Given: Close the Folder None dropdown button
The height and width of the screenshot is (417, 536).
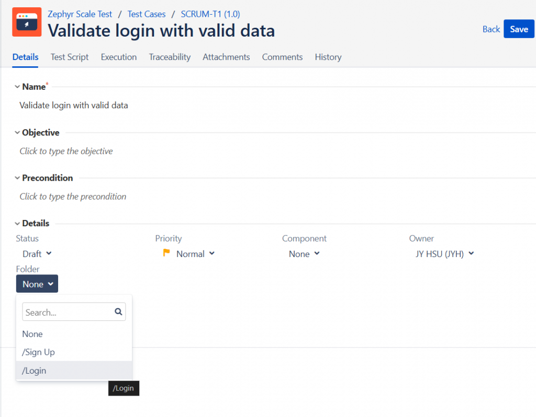Looking at the screenshot, I should coord(37,284).
